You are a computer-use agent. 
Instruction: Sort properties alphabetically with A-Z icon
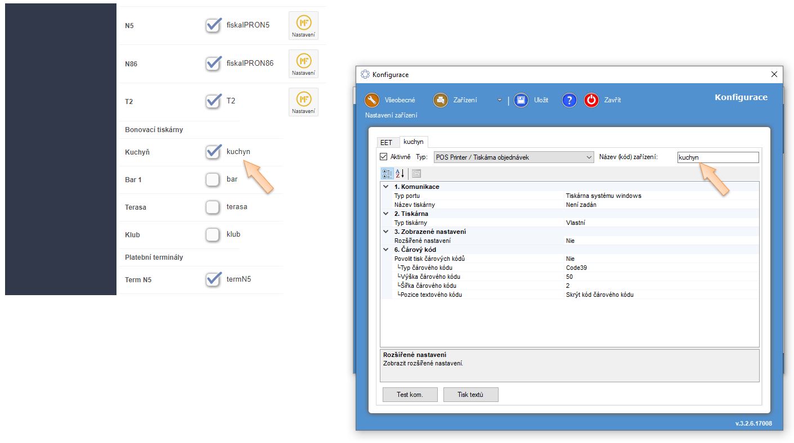(x=400, y=174)
